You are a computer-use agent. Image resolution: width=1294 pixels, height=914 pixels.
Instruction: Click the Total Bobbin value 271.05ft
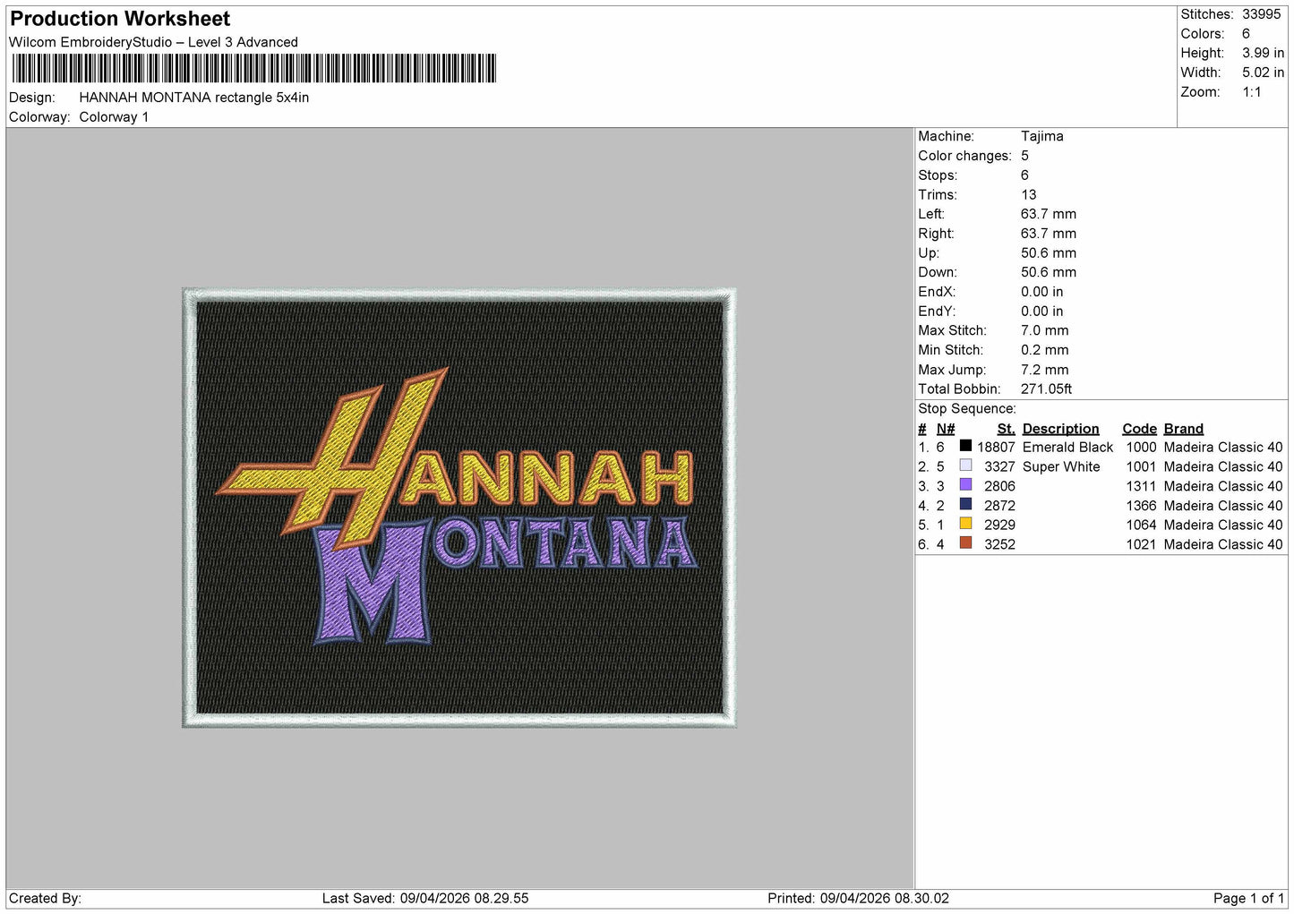pos(1046,389)
